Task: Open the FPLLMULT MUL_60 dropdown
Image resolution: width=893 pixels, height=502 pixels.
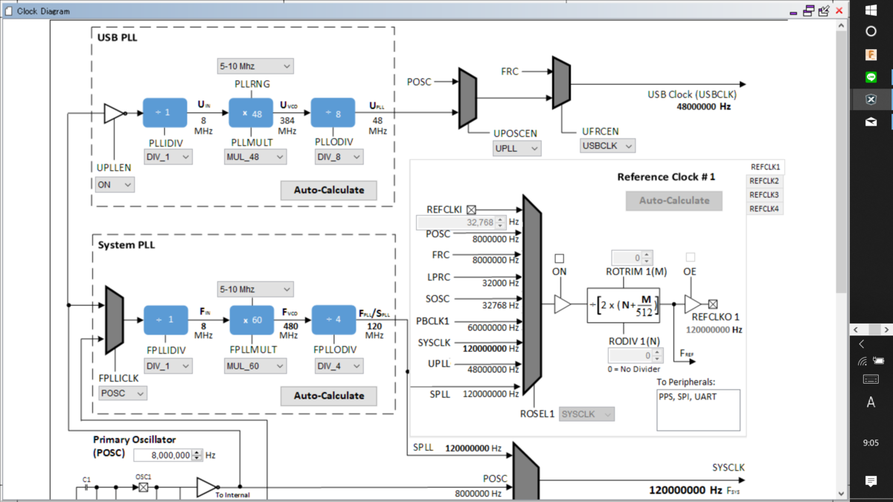Action: pos(255,366)
